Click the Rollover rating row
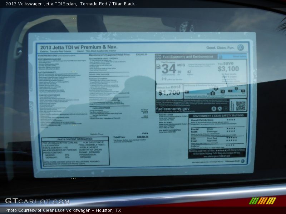The image size is (286, 214). [x=212, y=146]
